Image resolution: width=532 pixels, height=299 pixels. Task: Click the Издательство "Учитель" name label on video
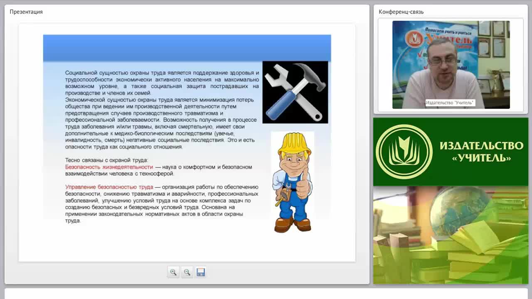pyautogui.click(x=450, y=103)
